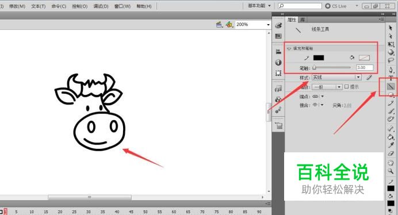Open the collapsed Align panel icon
Viewport: 398px width, 215px height.
pos(278,52)
